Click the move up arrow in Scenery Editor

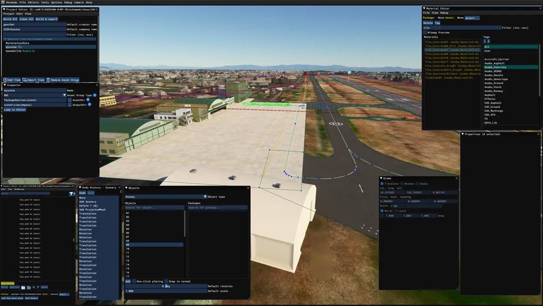(x=34, y=287)
